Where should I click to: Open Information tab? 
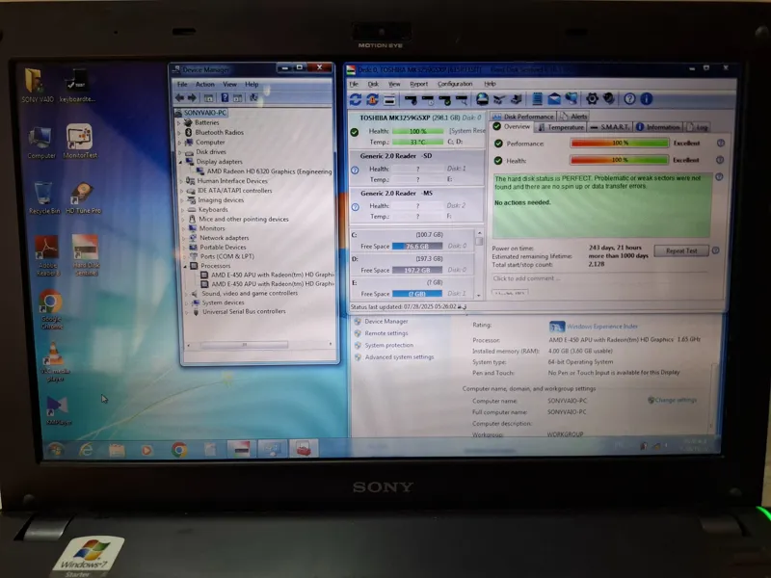pos(658,127)
